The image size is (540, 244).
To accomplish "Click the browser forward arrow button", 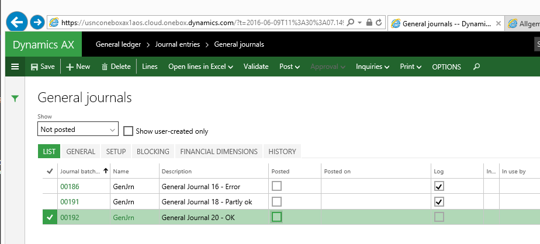I will click(x=37, y=22).
